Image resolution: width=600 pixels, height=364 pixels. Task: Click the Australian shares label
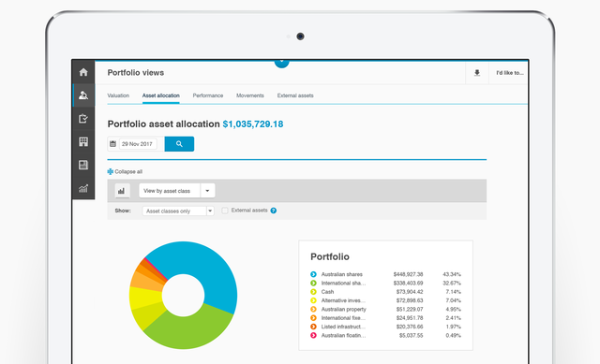[x=341, y=274]
